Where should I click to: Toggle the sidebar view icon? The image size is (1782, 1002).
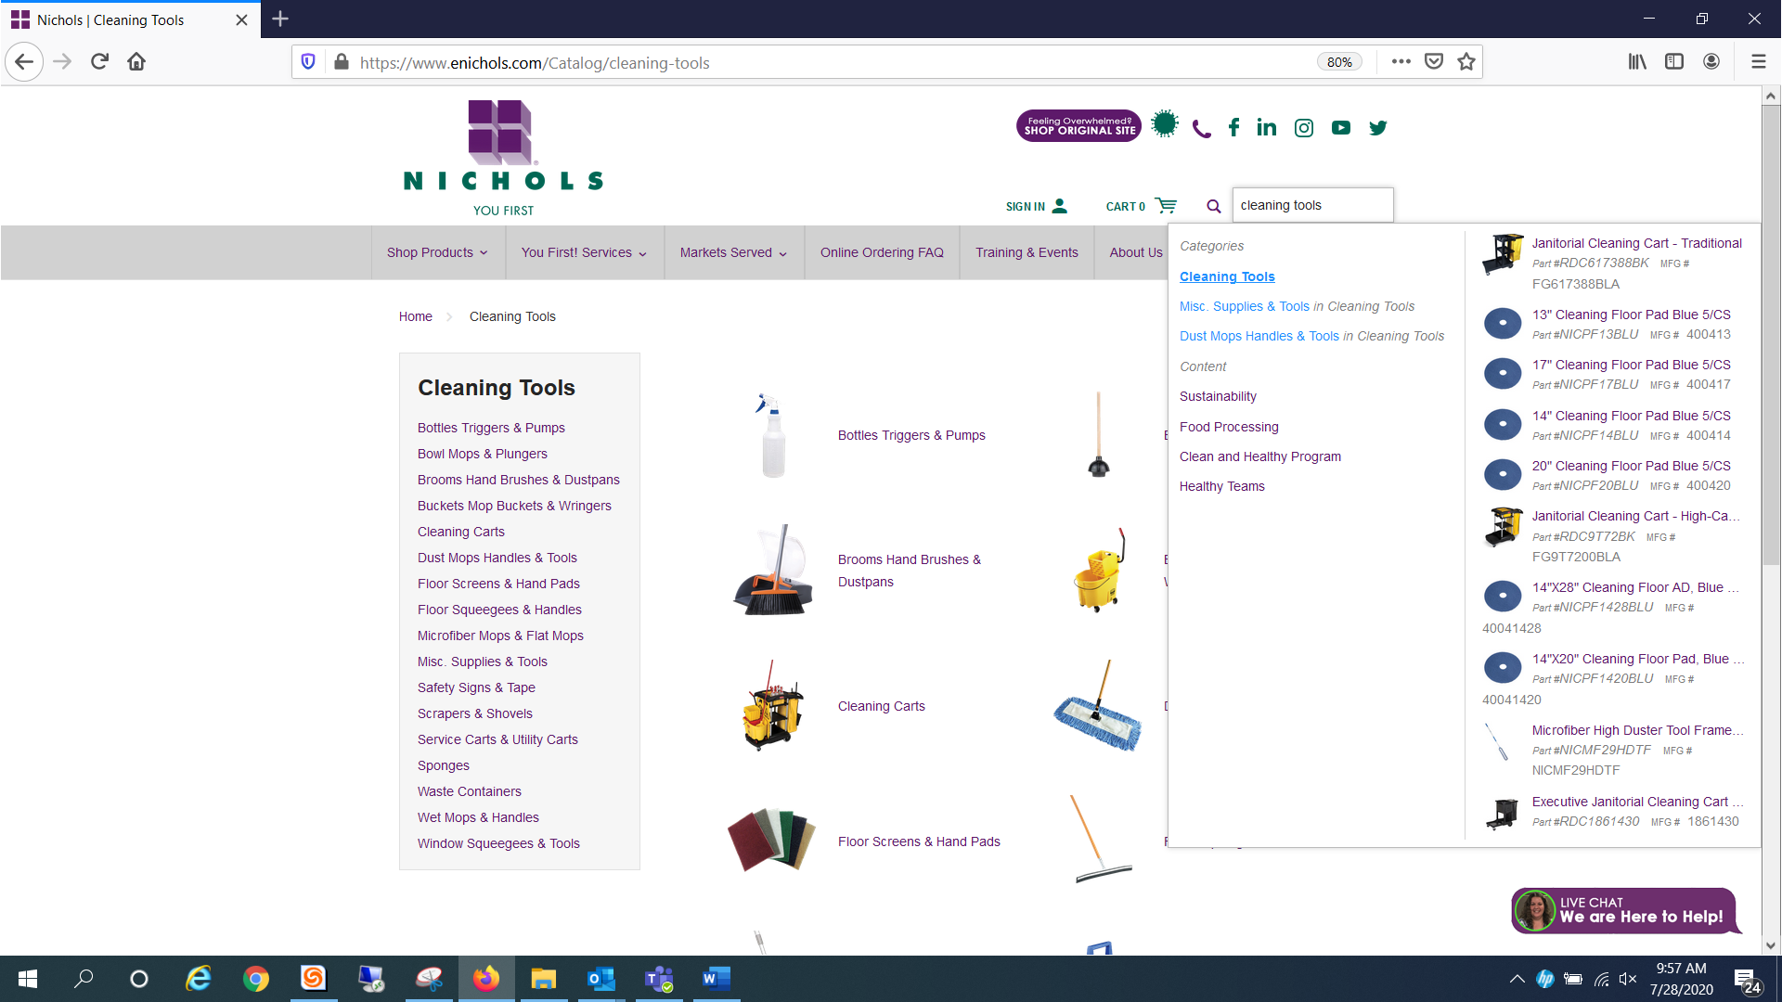click(1674, 62)
